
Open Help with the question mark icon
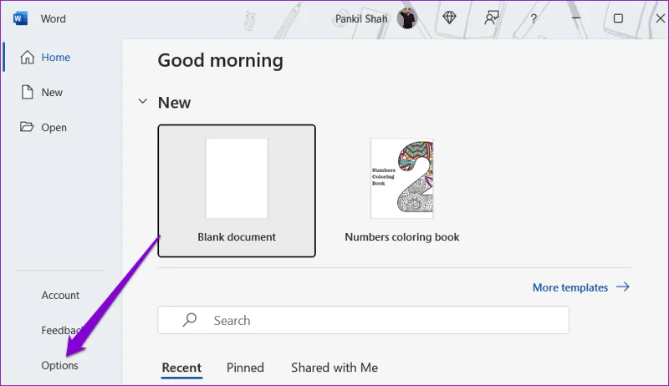[534, 18]
